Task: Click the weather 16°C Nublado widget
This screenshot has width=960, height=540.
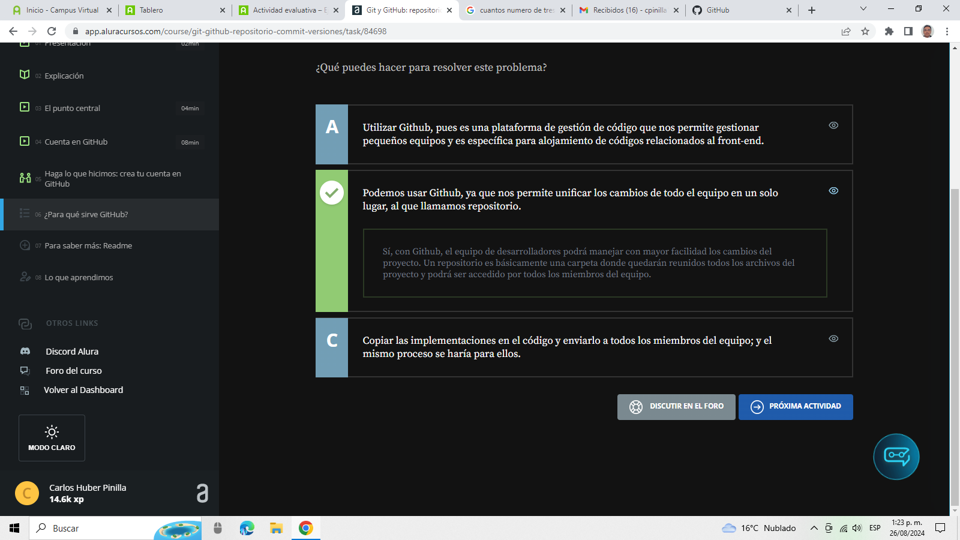Action: 759,528
